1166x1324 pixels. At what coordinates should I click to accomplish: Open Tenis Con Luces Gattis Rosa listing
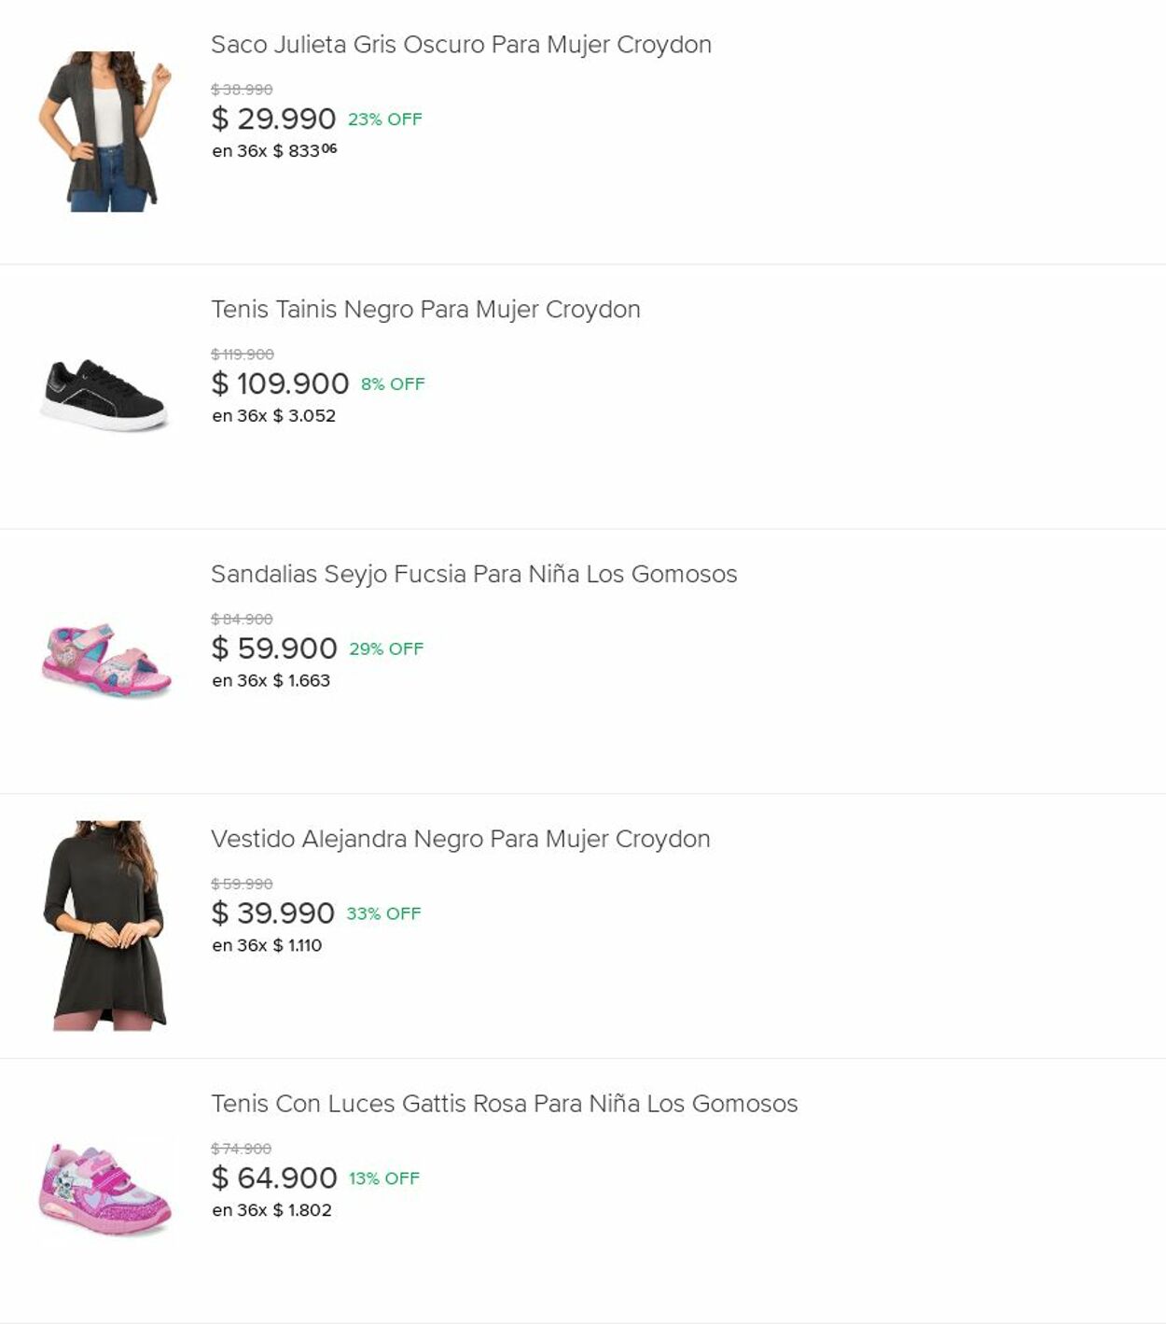tap(504, 1105)
